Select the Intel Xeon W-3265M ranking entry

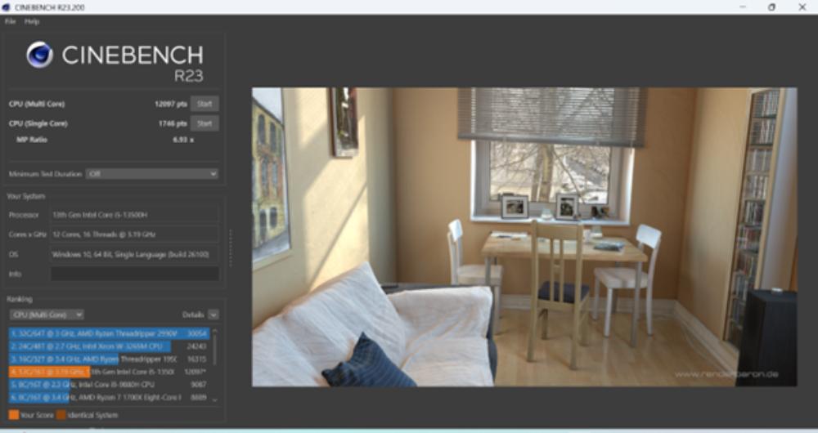point(108,346)
